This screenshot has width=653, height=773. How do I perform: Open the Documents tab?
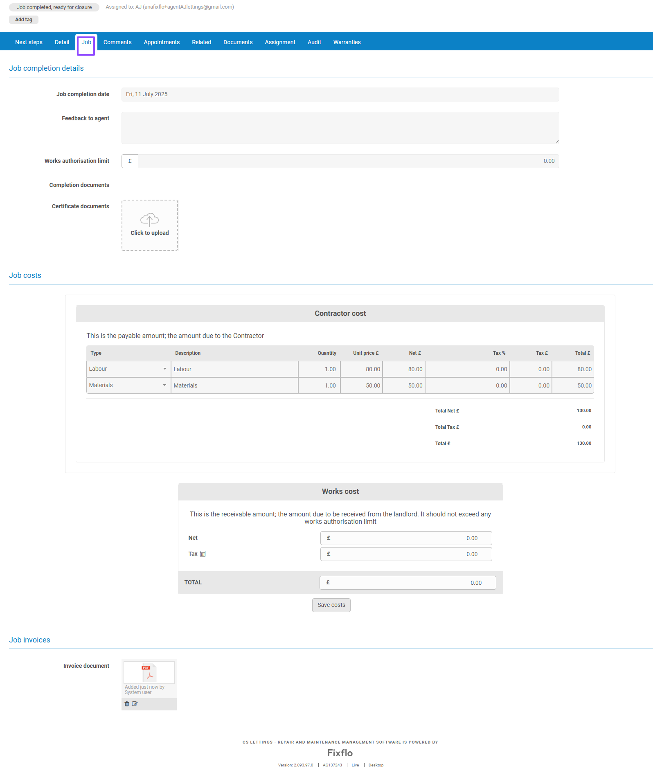(x=238, y=42)
